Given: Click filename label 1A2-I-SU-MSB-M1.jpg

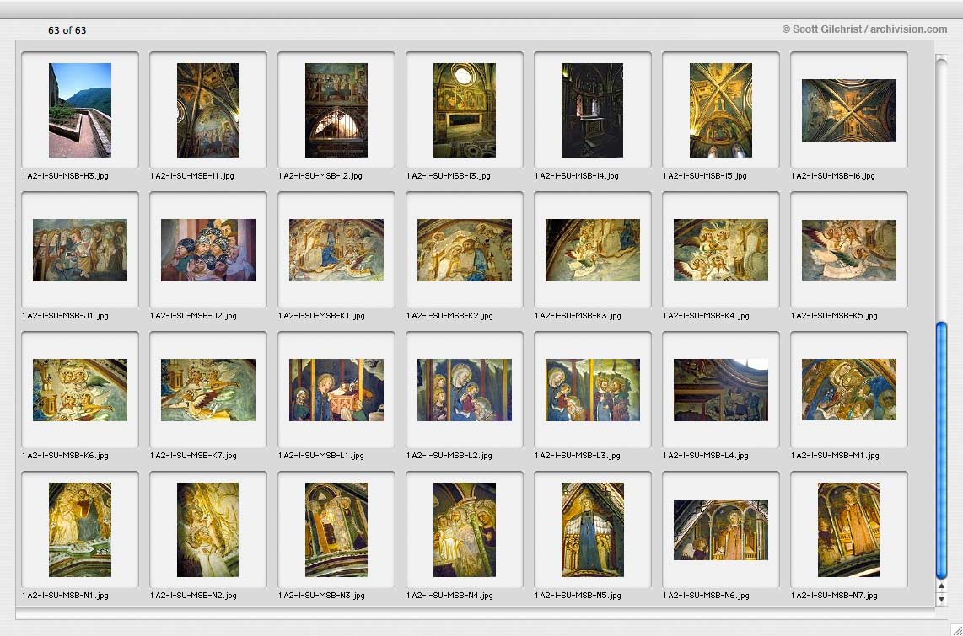Looking at the screenshot, I should 836,455.
